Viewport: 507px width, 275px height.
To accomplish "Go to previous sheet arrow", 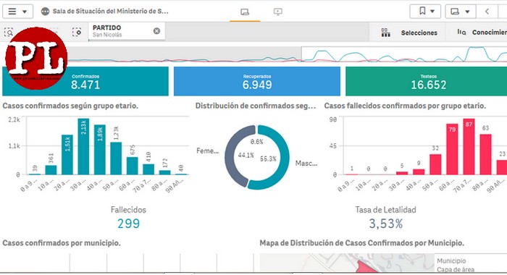I will click(487, 12).
